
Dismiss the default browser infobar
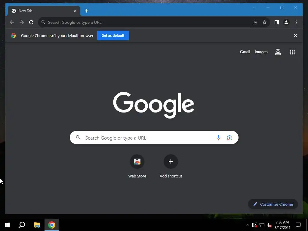tap(295, 35)
